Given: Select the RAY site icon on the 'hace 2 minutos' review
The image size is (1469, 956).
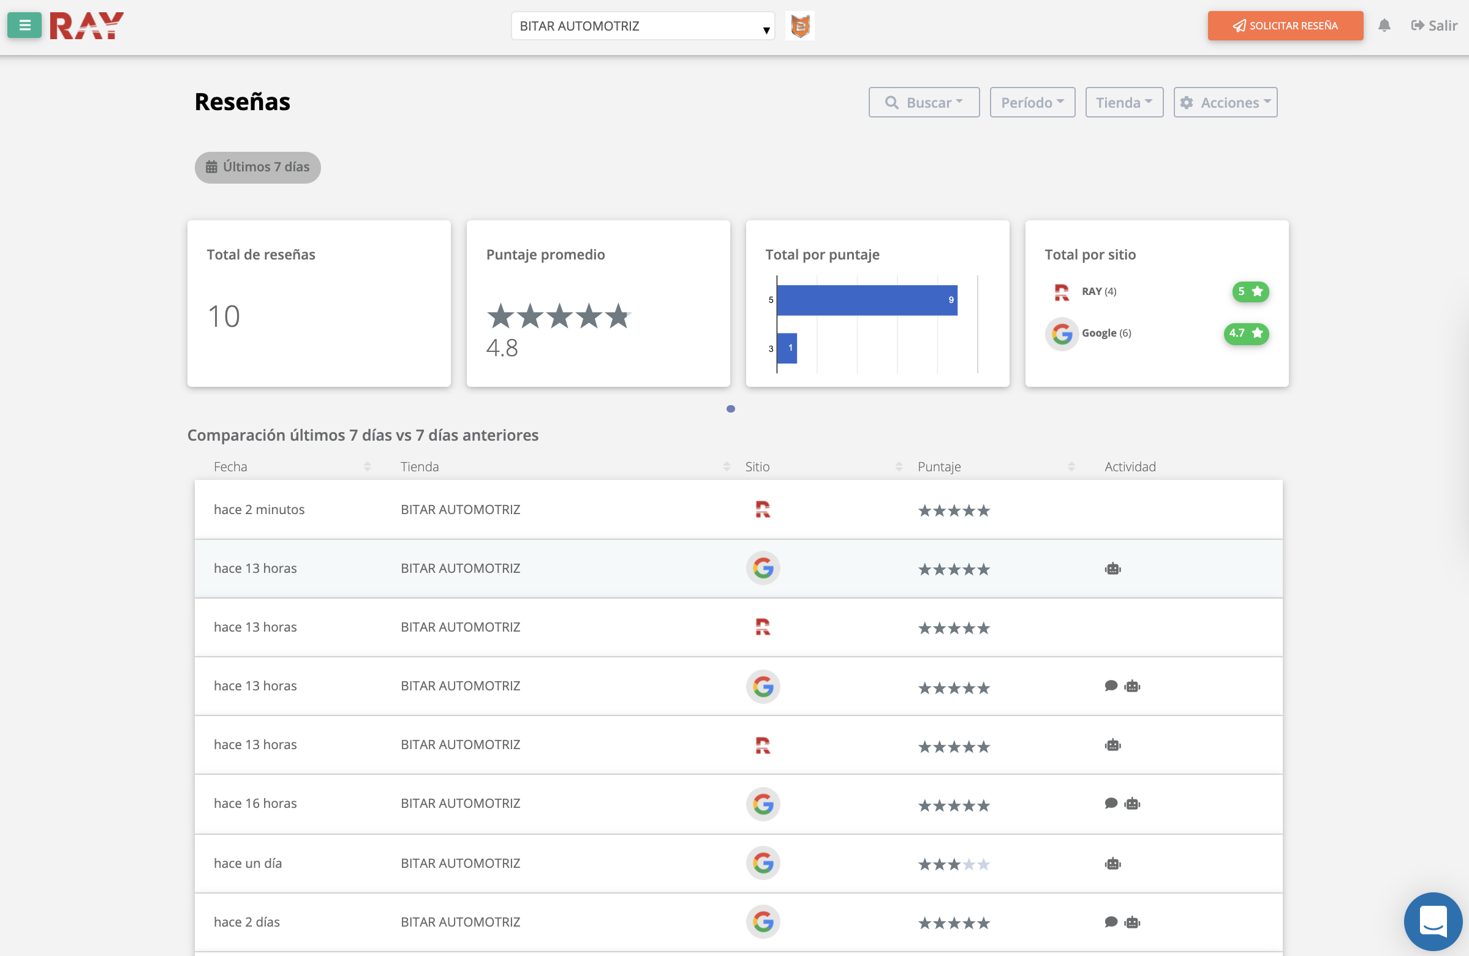Looking at the screenshot, I should click(763, 509).
